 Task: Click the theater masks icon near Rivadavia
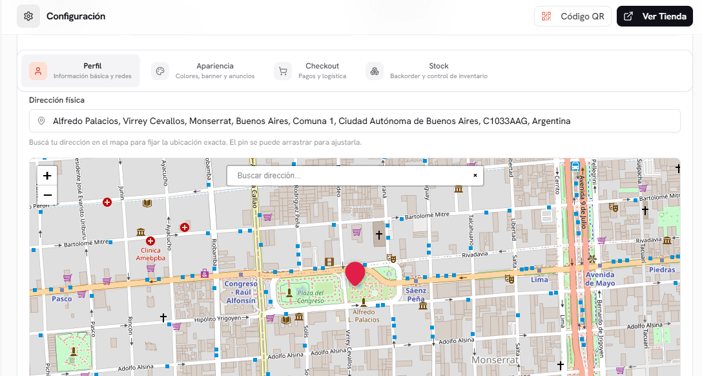pos(391,258)
